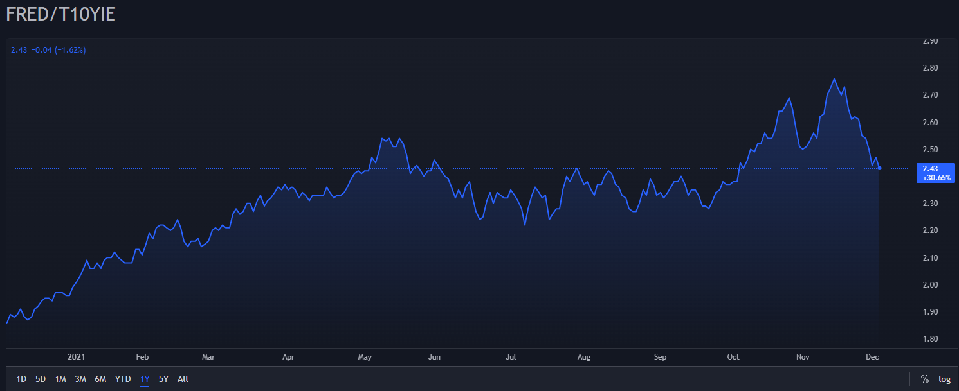Viewport: 959px width, 391px height.
Task: Click the active 1Y range button
Action: 144,379
